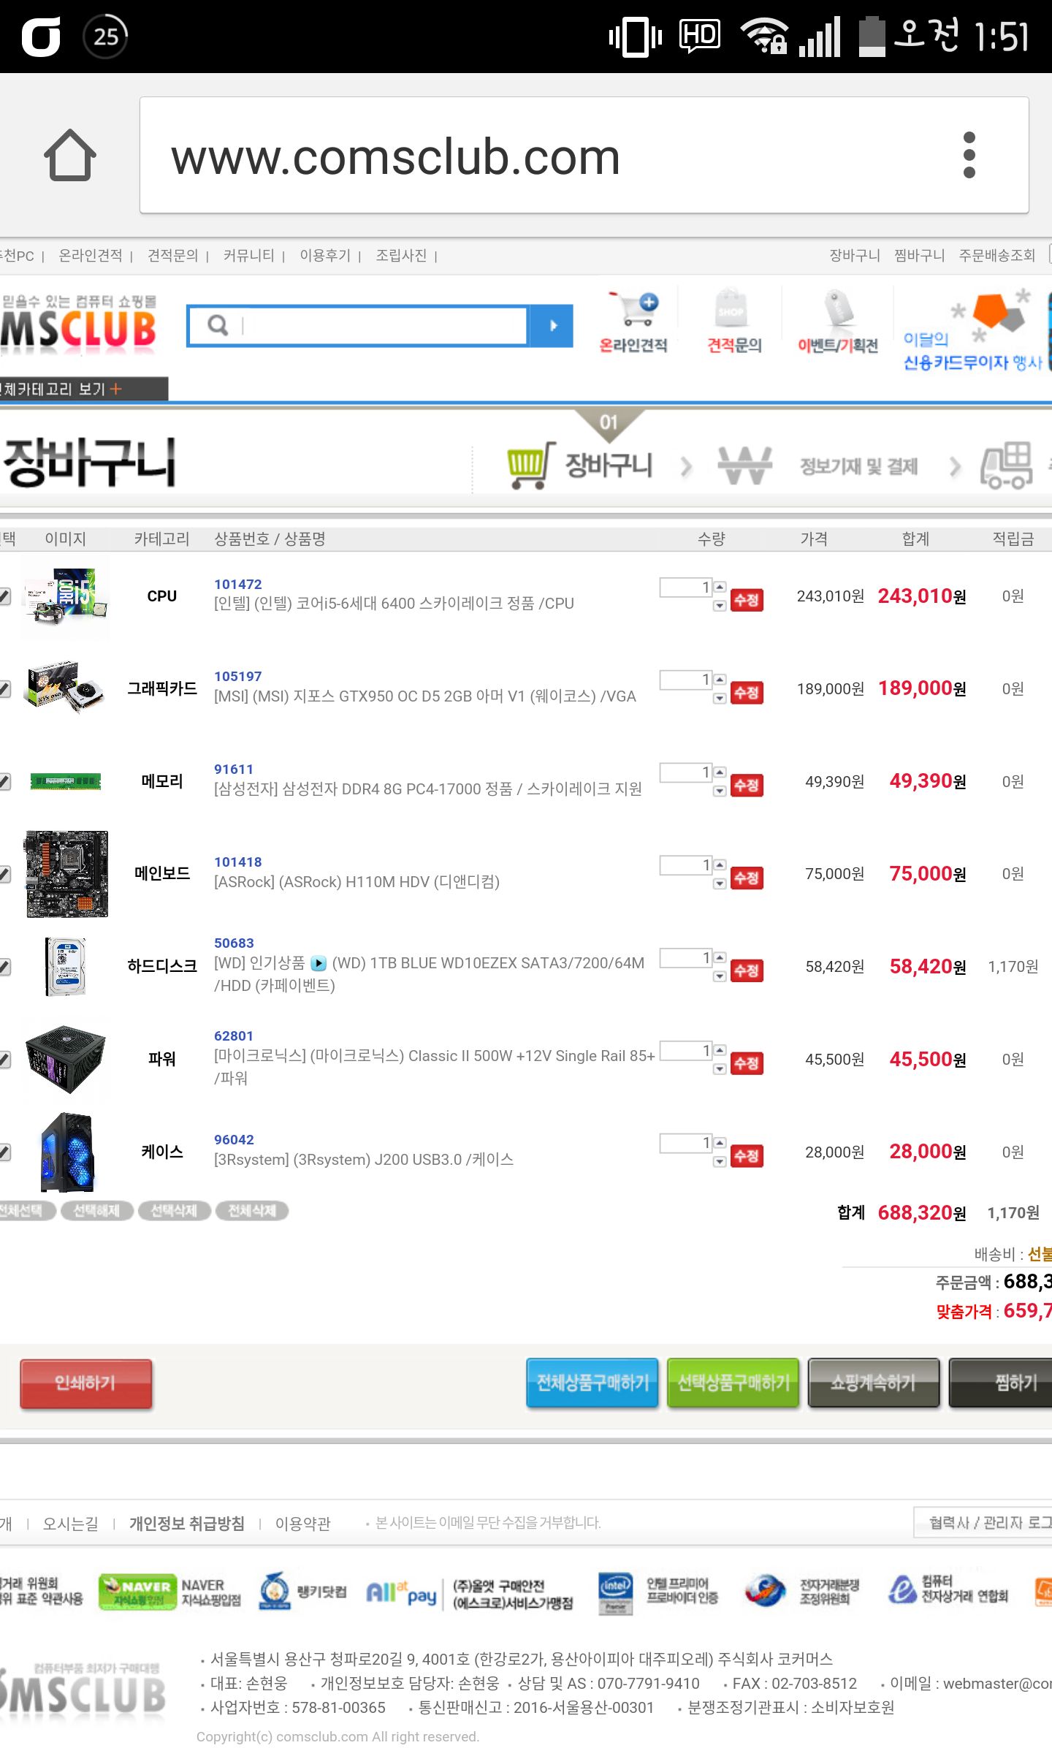Click the 전체삭제 button

coord(252,1211)
